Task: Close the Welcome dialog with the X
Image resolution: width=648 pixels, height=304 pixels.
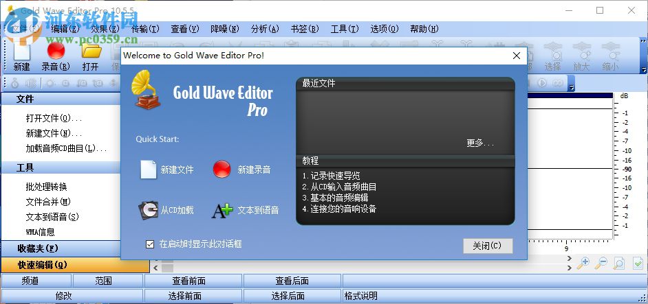Action: (516, 56)
